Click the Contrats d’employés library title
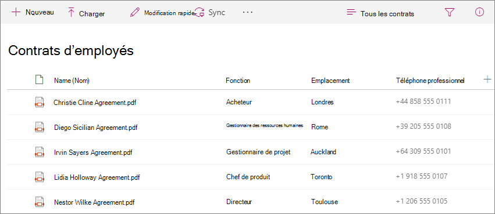495x214 pixels. point(71,50)
